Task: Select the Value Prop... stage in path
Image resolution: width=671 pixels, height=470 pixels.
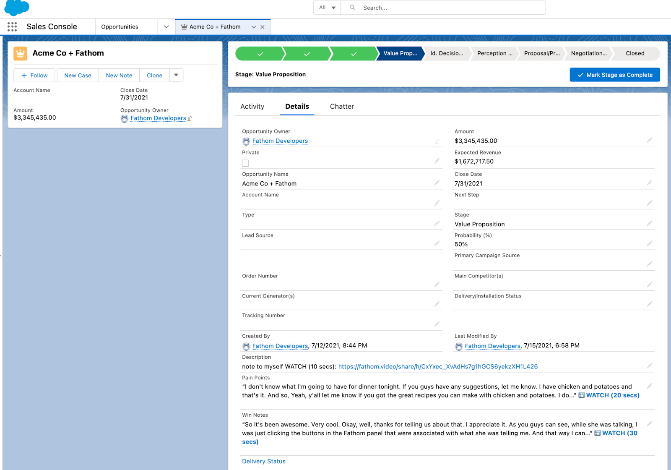Action: [x=400, y=54]
